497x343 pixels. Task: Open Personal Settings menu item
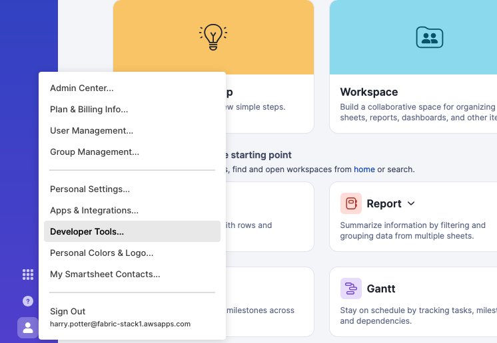point(132,189)
